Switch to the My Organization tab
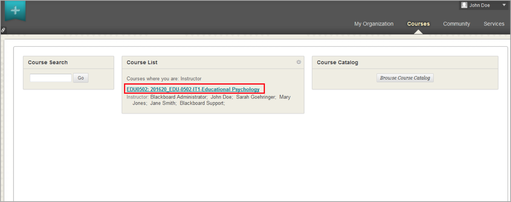The height and width of the screenshot is (202, 511). [374, 24]
